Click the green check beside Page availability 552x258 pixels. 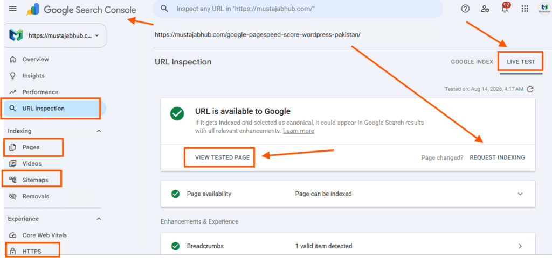(x=175, y=193)
